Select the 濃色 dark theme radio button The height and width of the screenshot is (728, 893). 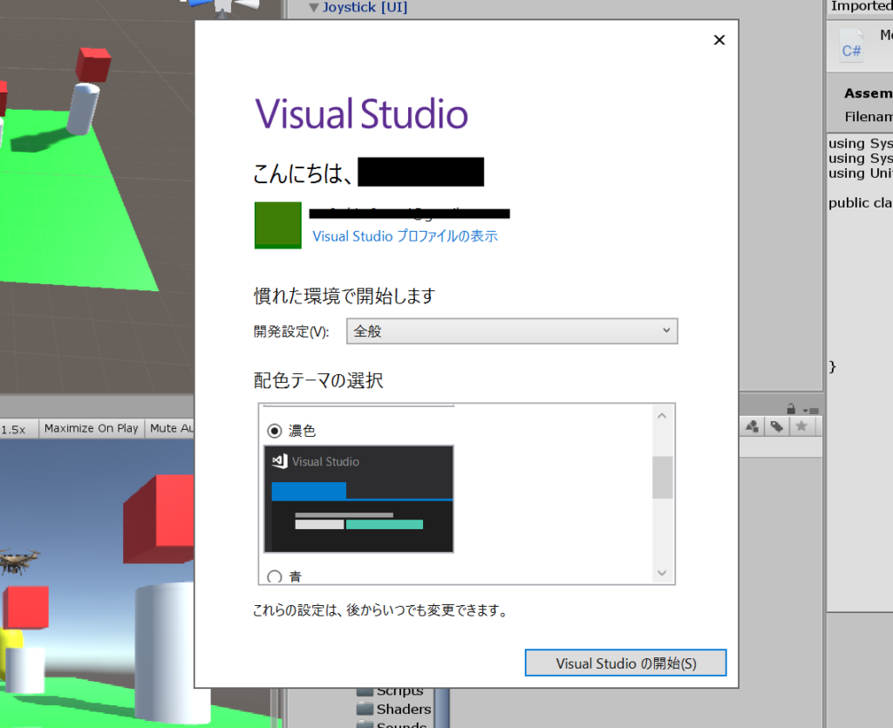coord(275,431)
